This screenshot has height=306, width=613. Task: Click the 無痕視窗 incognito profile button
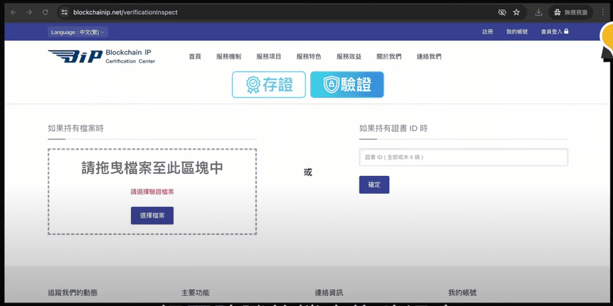tap(570, 12)
